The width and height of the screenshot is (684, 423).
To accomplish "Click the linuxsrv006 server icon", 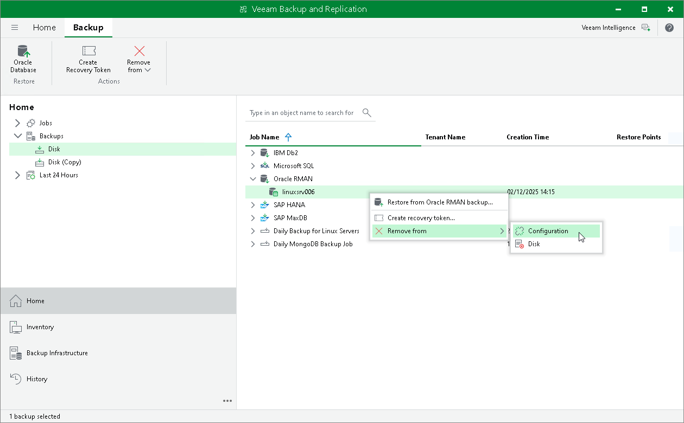I will [x=274, y=192].
